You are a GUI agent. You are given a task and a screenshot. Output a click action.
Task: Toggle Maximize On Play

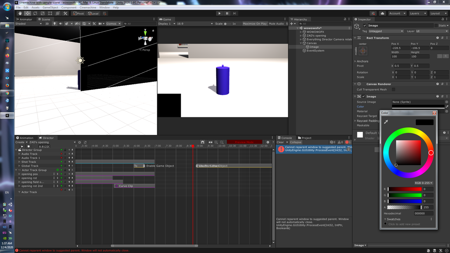pyautogui.click(x=255, y=24)
